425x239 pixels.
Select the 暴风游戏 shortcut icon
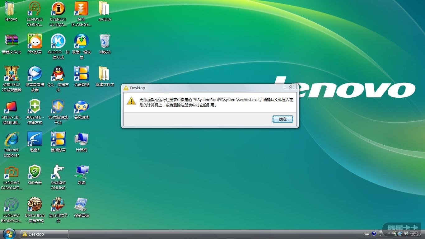(x=82, y=106)
